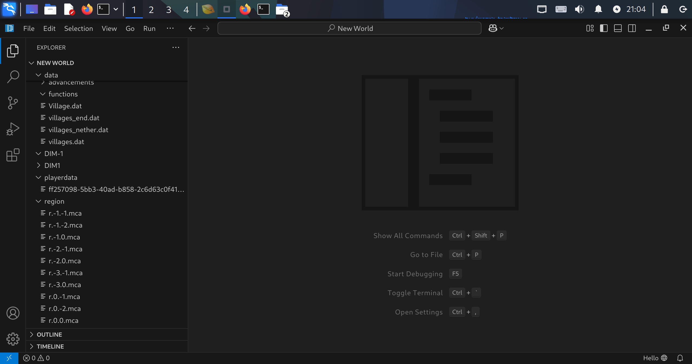Toggle the primary side bar
692x364 pixels.
point(604,28)
